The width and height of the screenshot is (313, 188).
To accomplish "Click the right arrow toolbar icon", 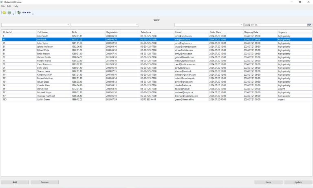I will click(x=29, y=13).
